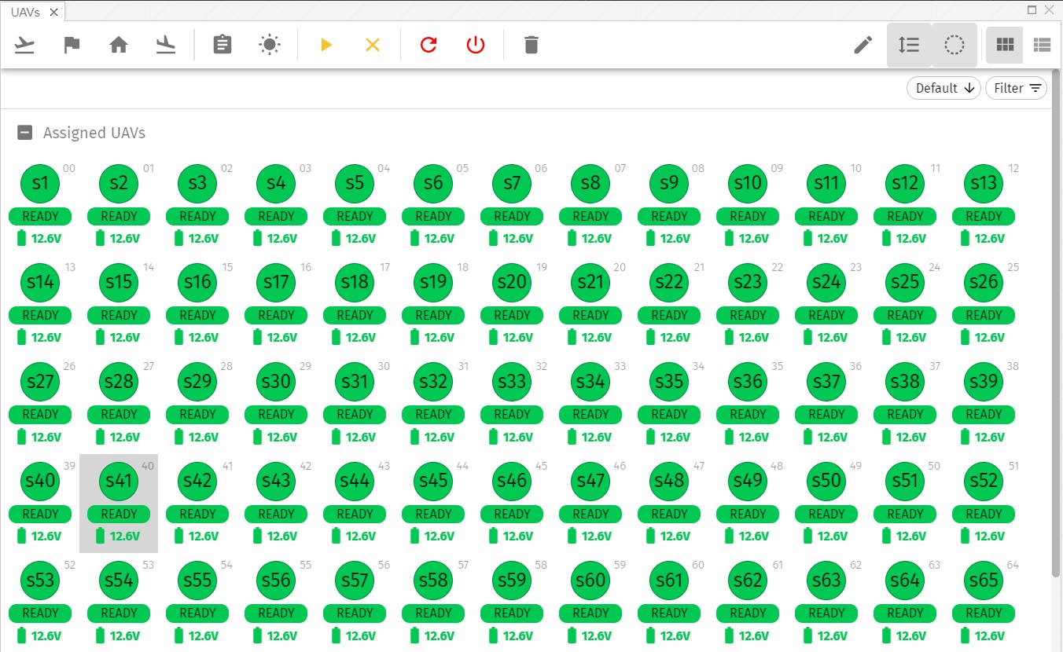
Task: Open the clipboard properties icon
Action: [x=223, y=45]
